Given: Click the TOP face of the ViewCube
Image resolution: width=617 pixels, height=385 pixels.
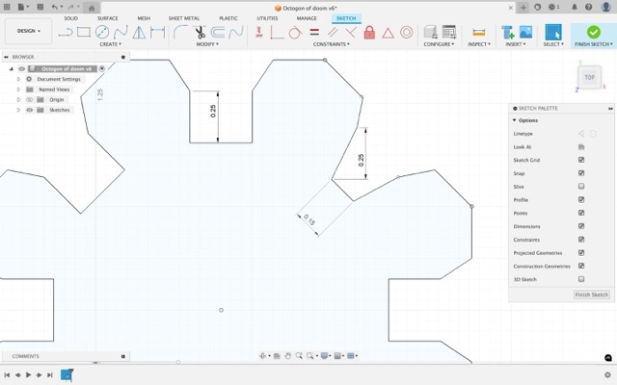Looking at the screenshot, I should 589,77.
